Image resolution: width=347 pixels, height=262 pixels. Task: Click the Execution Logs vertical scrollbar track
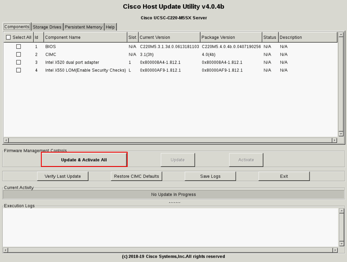(x=342, y=227)
